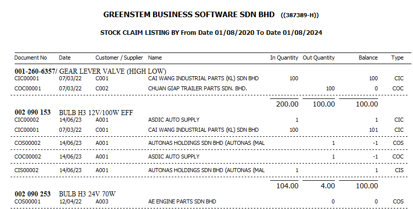Click supplier code 'C002'
The width and height of the screenshot is (413, 209).
click(102, 89)
